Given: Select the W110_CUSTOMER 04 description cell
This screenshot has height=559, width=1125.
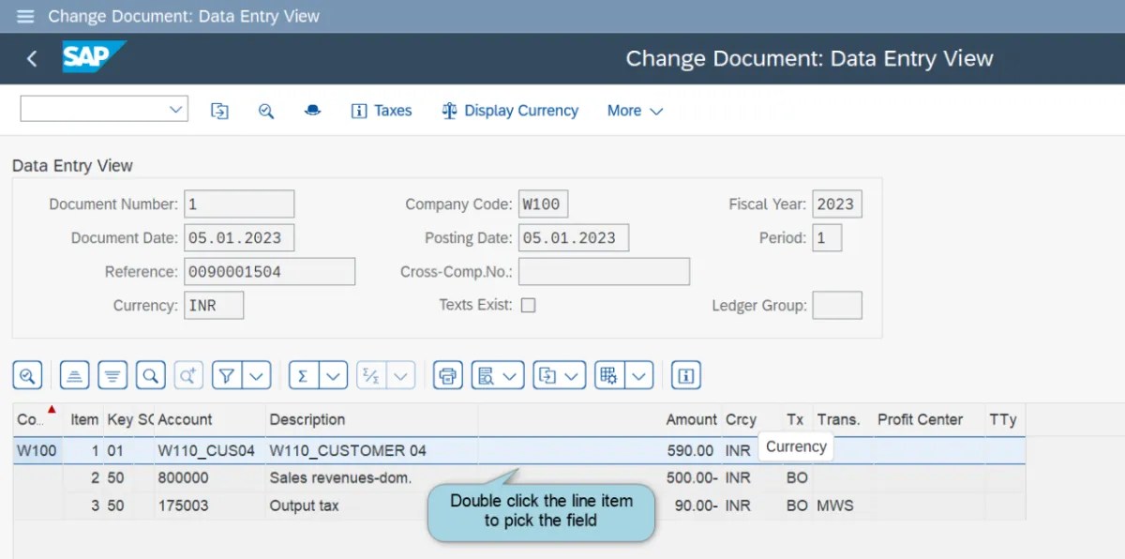Looking at the screenshot, I should (x=372, y=450).
